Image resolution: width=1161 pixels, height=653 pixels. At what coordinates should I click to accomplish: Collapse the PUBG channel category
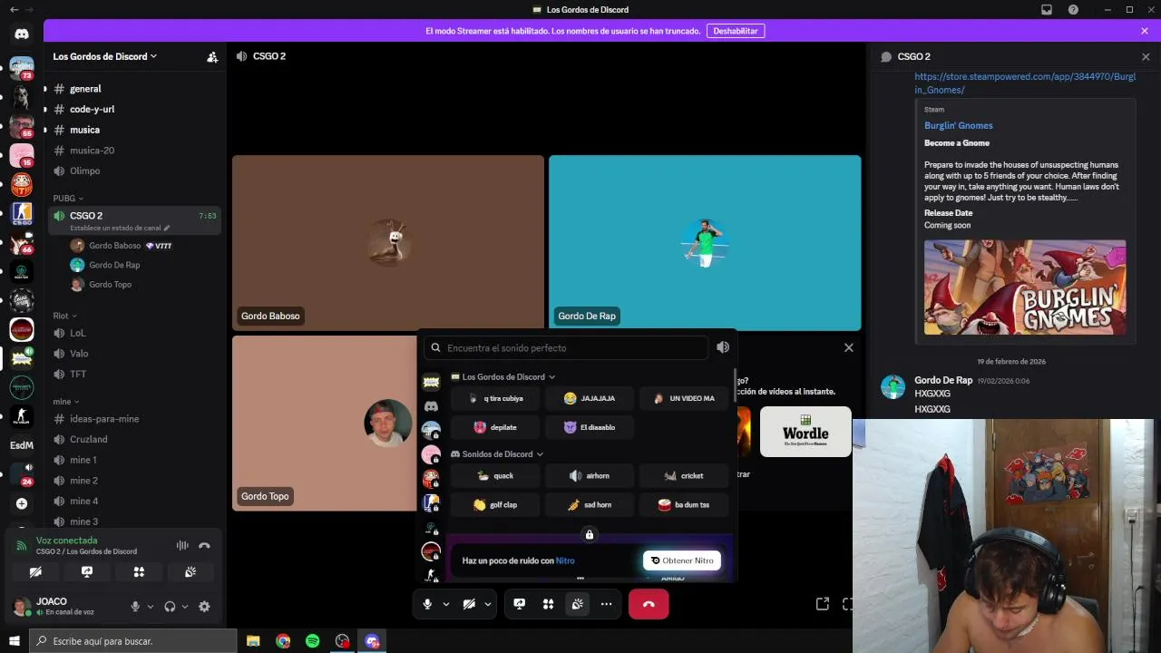pyautogui.click(x=68, y=198)
